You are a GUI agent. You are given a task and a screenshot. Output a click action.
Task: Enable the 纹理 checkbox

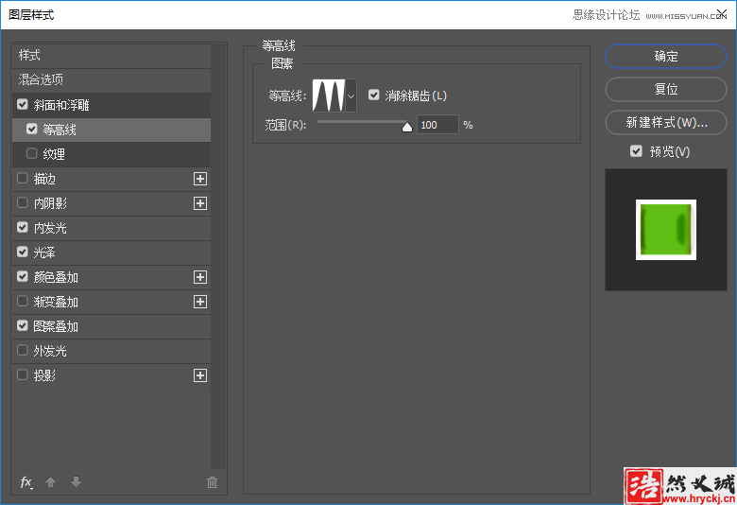point(32,153)
